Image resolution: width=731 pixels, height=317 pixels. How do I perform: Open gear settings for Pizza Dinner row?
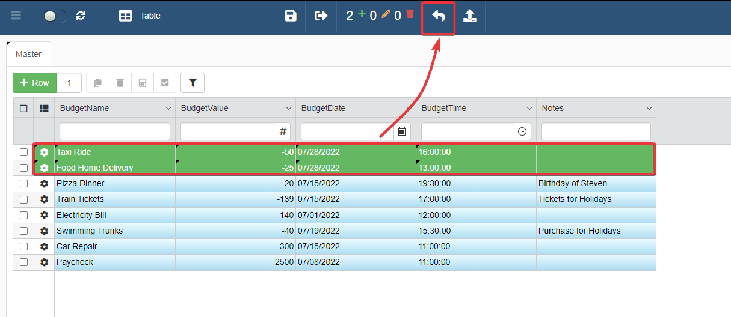click(44, 184)
